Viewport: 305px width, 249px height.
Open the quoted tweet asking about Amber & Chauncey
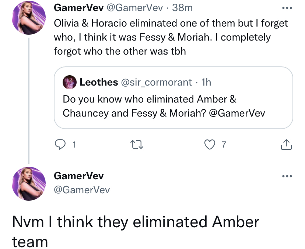pyautogui.click(x=173, y=98)
